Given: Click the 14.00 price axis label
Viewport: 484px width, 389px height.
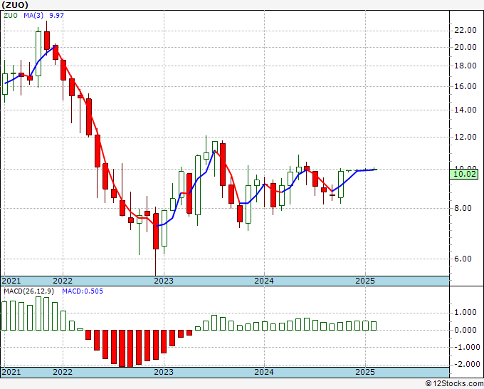Looking at the screenshot, I should pyautogui.click(x=465, y=110).
